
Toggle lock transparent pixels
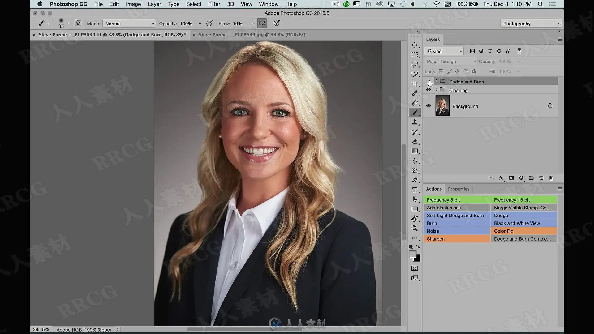coord(441,71)
